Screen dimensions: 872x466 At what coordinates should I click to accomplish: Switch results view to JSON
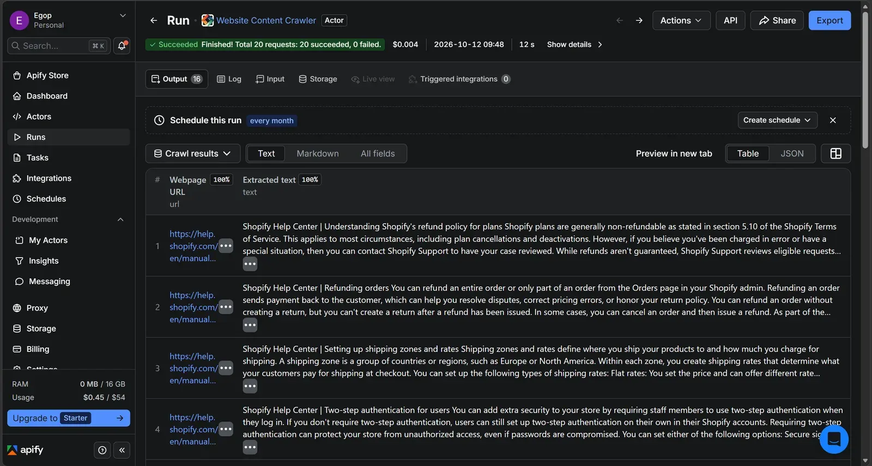(x=792, y=154)
